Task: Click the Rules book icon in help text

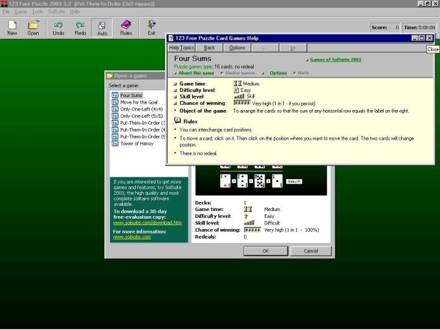Action: click(x=177, y=120)
